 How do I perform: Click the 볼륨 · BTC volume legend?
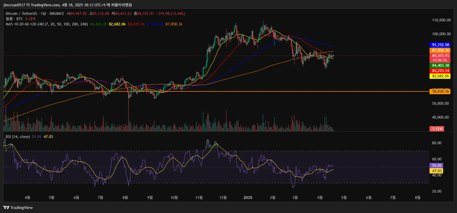(x=14, y=19)
